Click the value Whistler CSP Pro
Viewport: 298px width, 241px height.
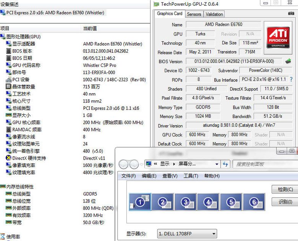point(100,65)
